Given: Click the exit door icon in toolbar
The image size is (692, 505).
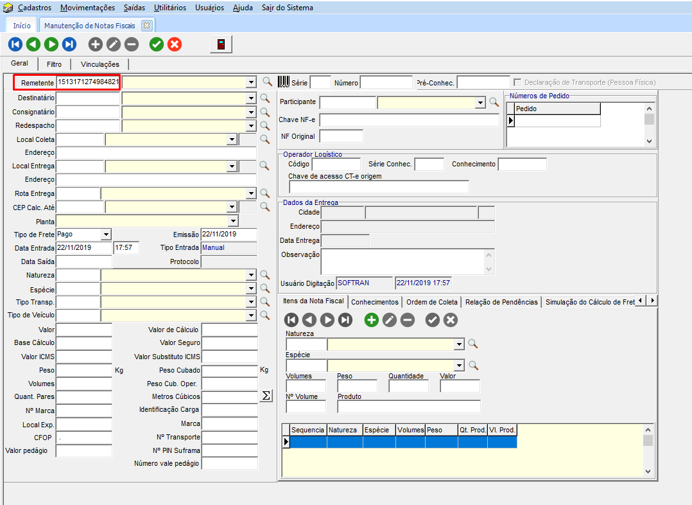Looking at the screenshot, I should 221,44.
